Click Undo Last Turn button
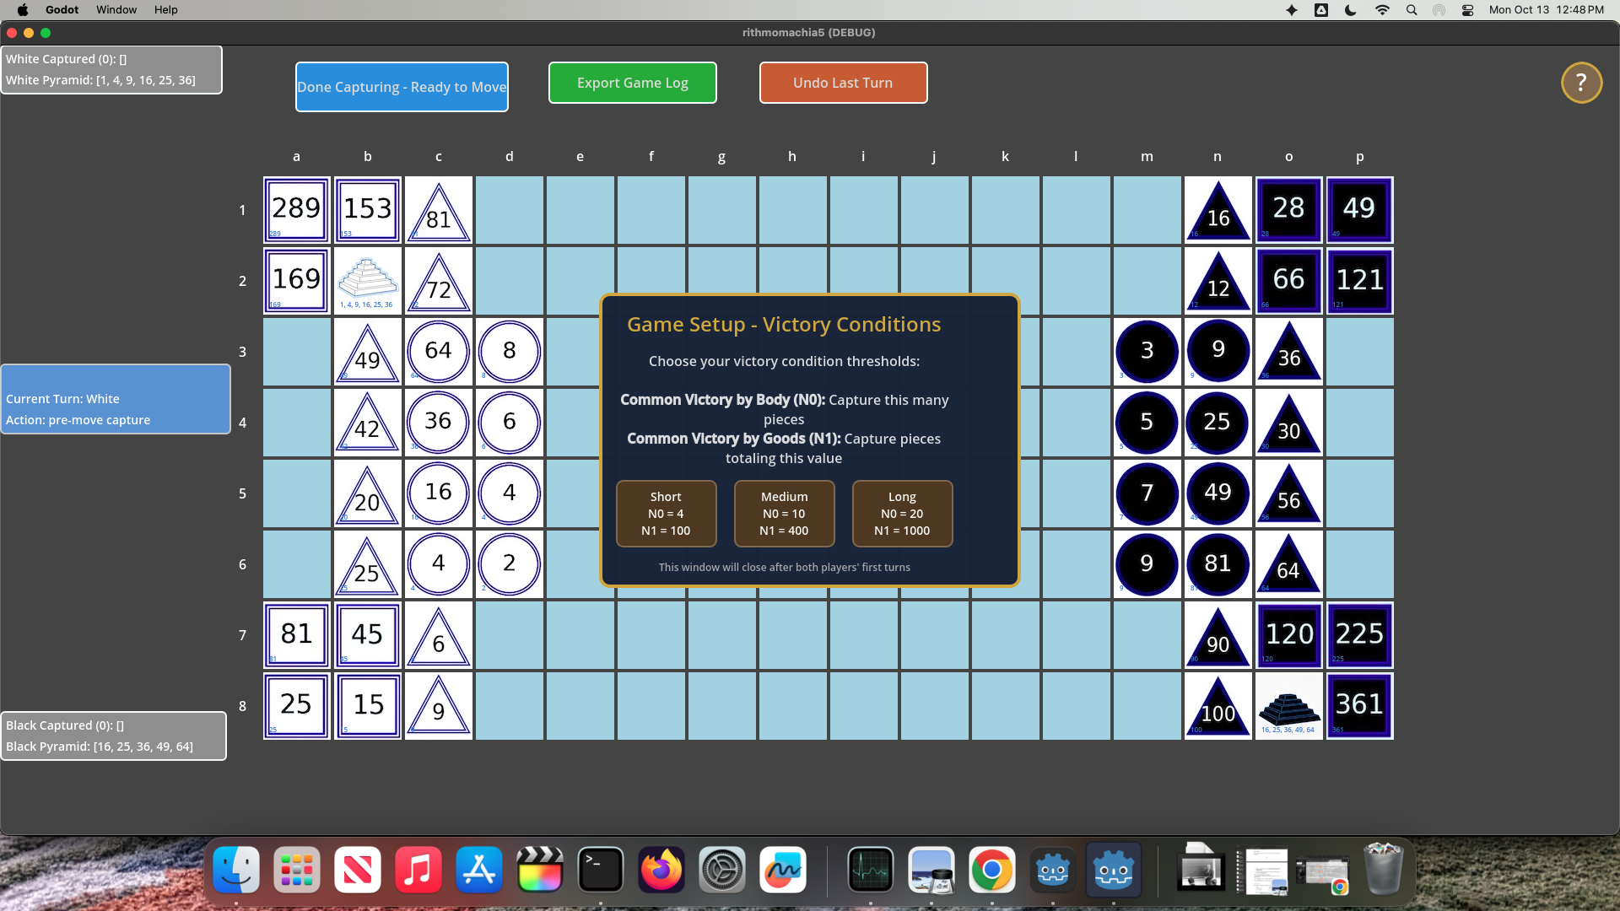Image resolution: width=1620 pixels, height=911 pixels. click(x=843, y=83)
